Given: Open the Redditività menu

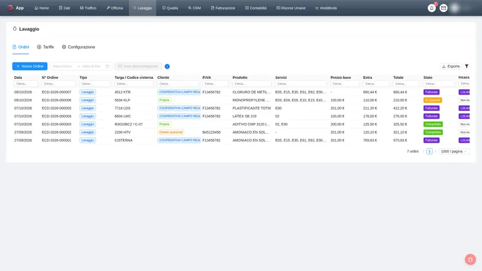Looking at the screenshot, I should pos(326,8).
